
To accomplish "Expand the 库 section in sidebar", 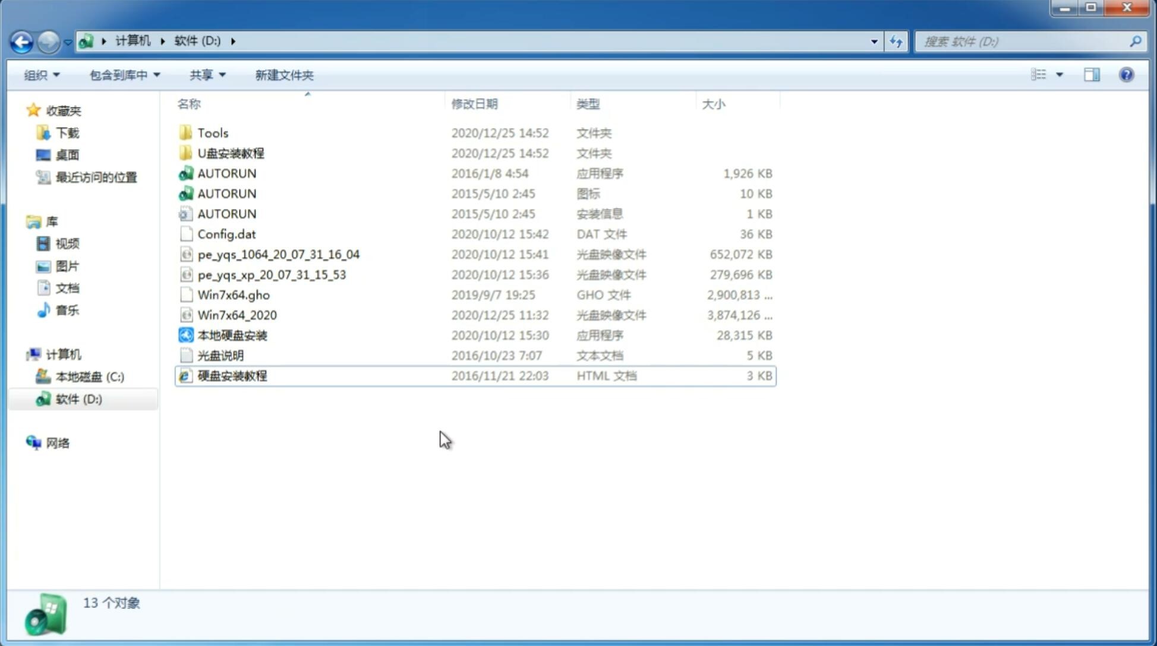I will (x=21, y=221).
